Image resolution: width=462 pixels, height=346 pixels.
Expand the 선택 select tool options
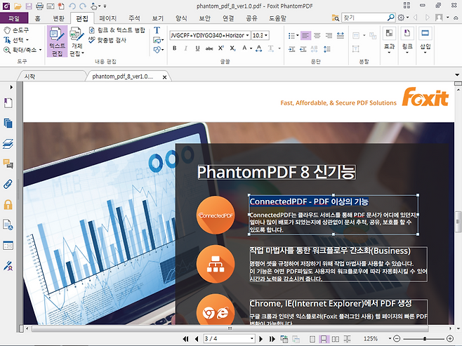[x=27, y=40]
